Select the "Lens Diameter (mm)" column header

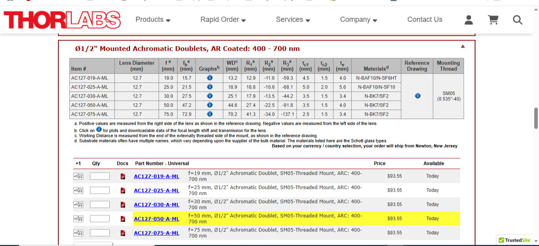[x=137, y=66]
